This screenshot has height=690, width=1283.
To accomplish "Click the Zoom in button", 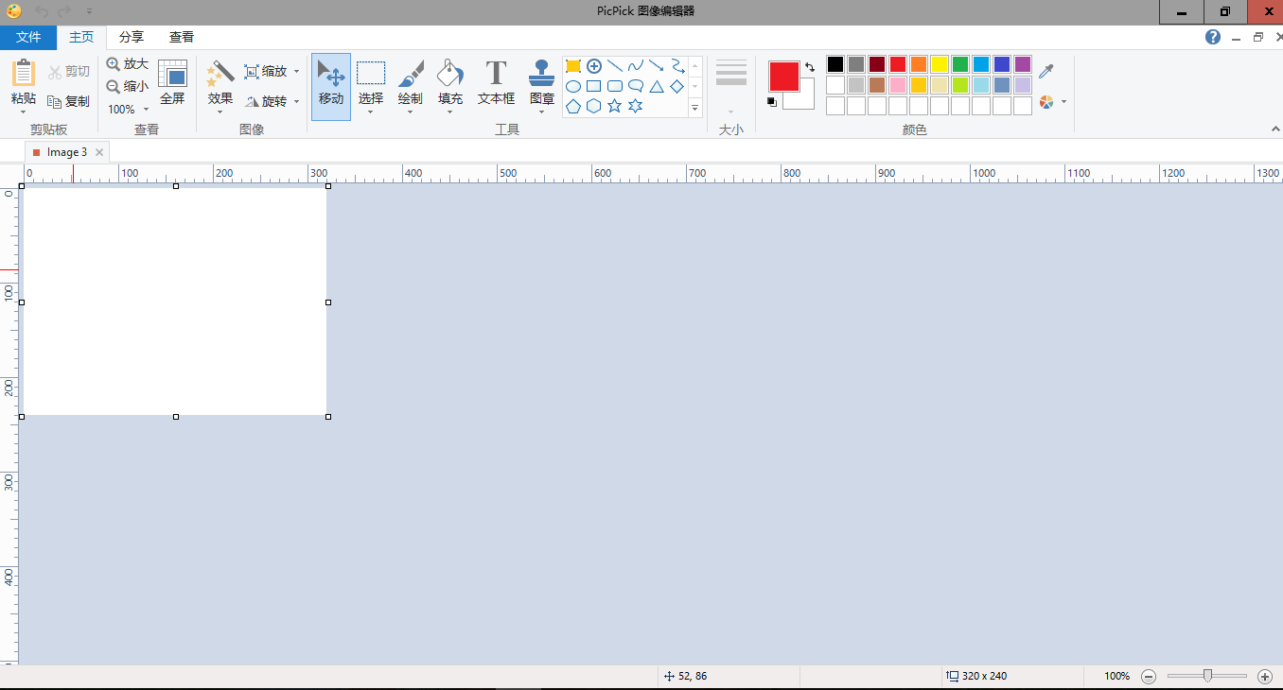I will [128, 64].
